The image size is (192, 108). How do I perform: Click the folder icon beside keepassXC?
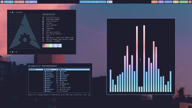tap(61, 75)
